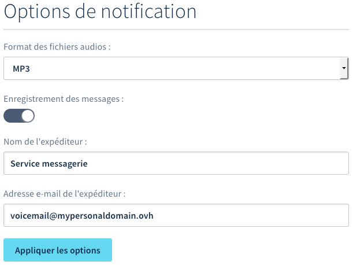Image resolution: width=353 pixels, height=265 pixels.
Task: Click the Enregistrement des messages label
Action: [64, 99]
